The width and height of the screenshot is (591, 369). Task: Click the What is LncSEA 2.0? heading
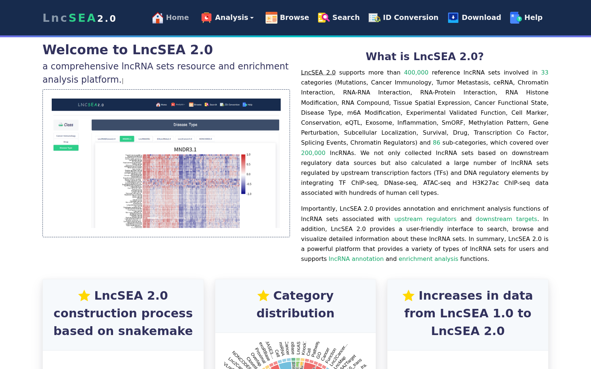425,56
